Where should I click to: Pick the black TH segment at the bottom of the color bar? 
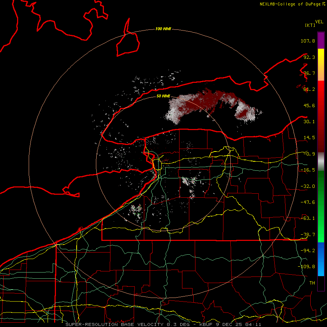click(x=321, y=283)
